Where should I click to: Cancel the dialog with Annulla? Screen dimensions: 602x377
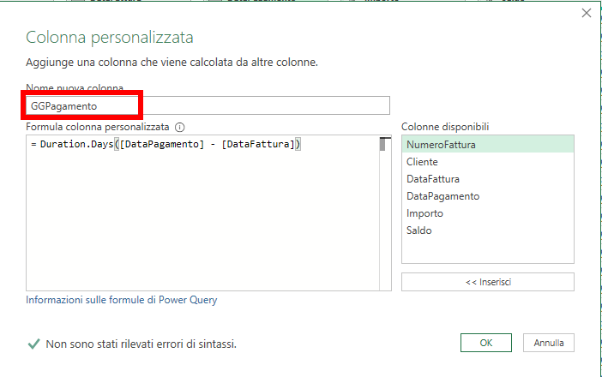click(549, 343)
